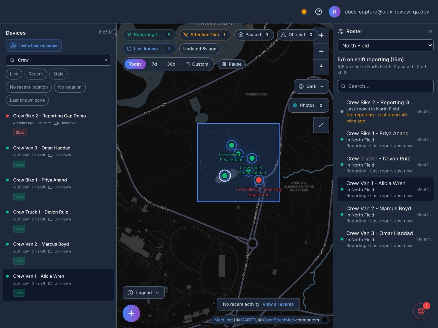Select the Crew Bike 2 red map marker

pos(259,180)
